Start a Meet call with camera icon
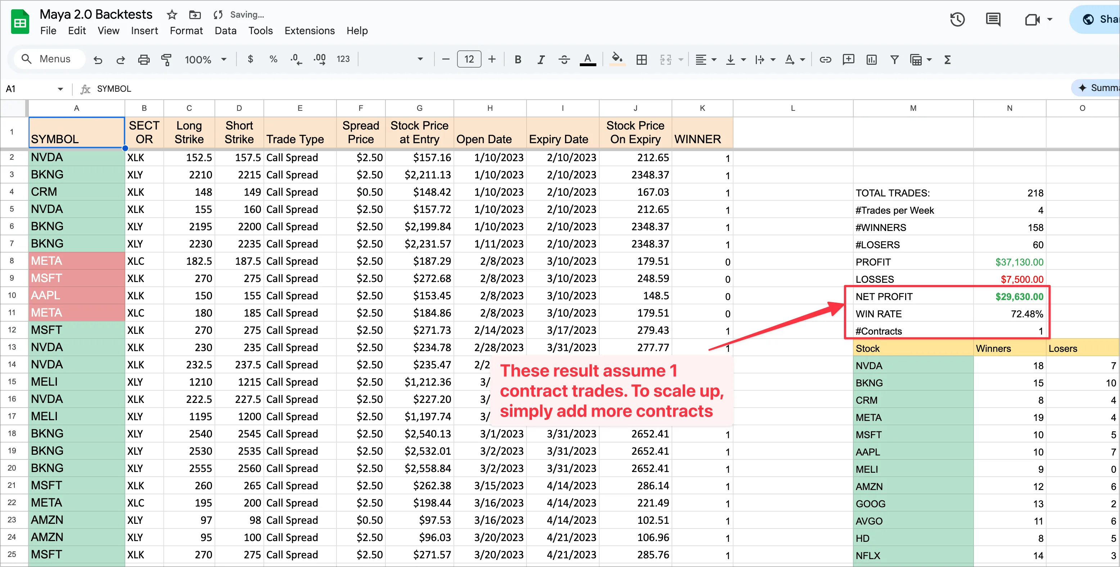The width and height of the screenshot is (1120, 567). click(1032, 19)
